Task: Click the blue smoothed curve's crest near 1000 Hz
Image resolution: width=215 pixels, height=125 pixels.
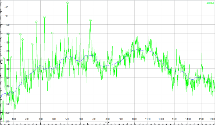Action: coord(138,50)
